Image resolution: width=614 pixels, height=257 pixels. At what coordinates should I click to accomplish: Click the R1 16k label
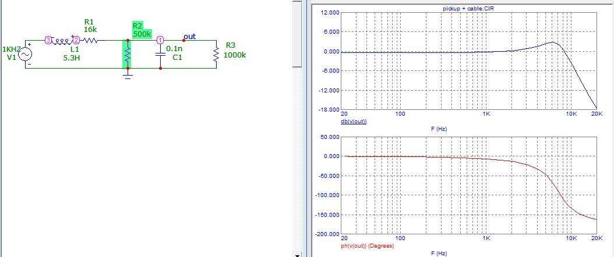(90, 26)
